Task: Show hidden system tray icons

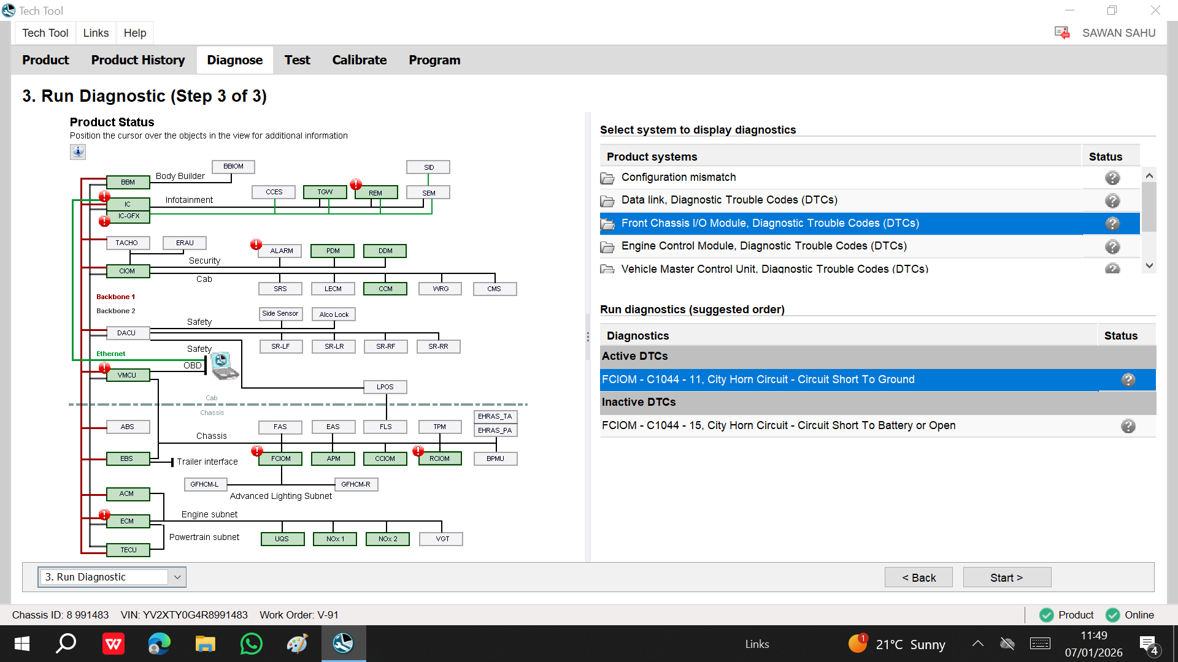Action: [x=978, y=644]
